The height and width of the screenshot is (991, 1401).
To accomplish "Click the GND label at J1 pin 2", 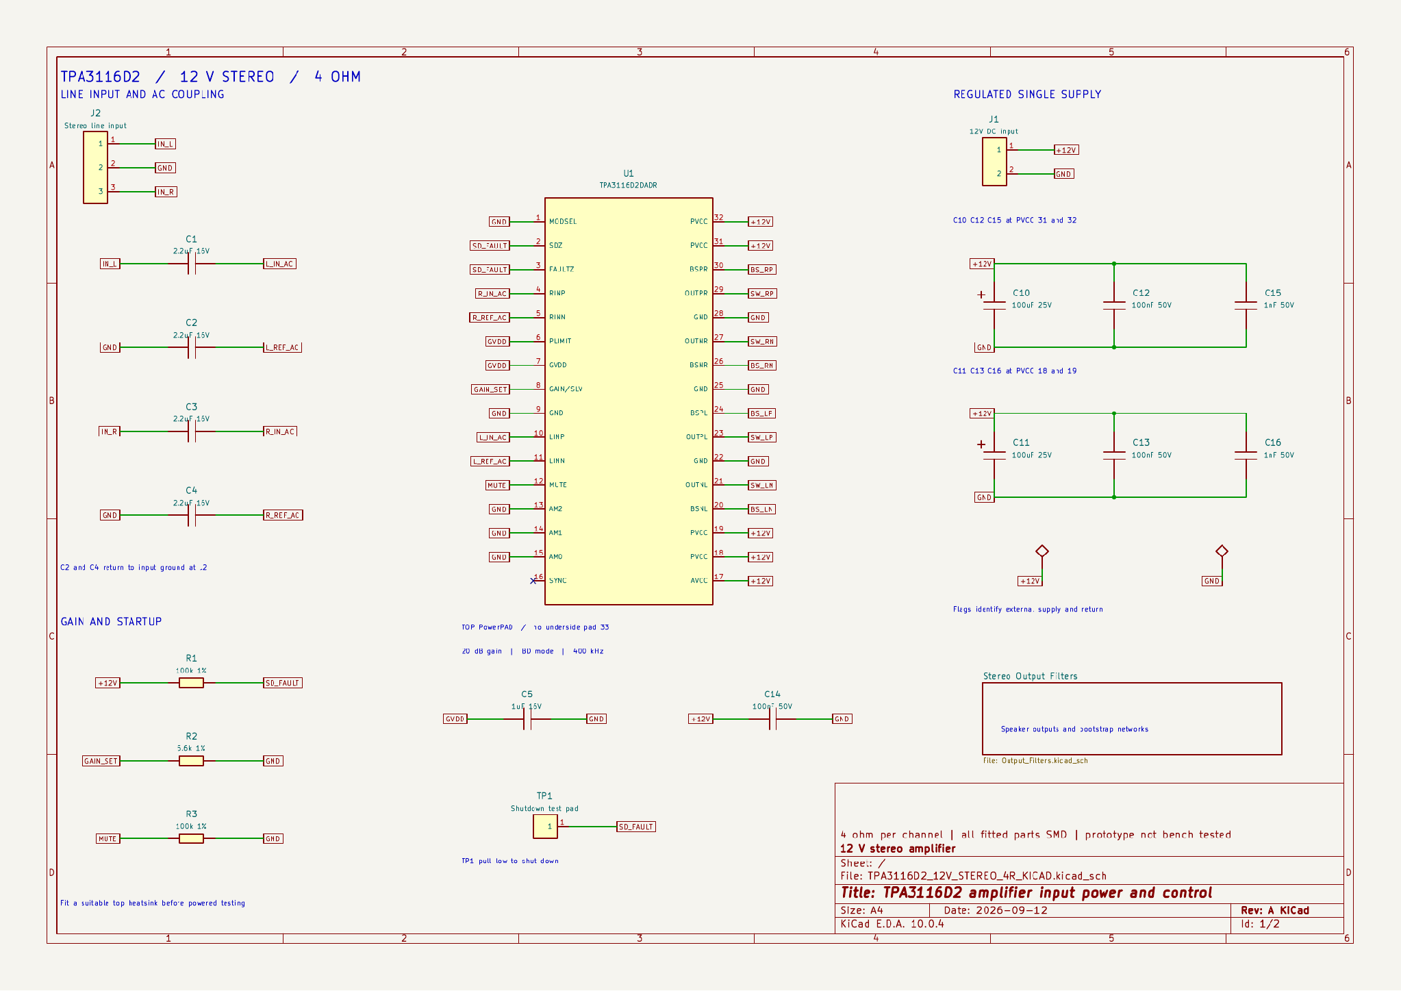I will 1063,174.
